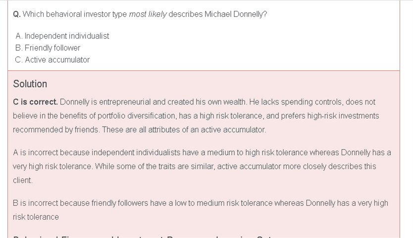Screen dimensions: 413x238
Task: Click the Solution heading
Action: (x=30, y=84)
